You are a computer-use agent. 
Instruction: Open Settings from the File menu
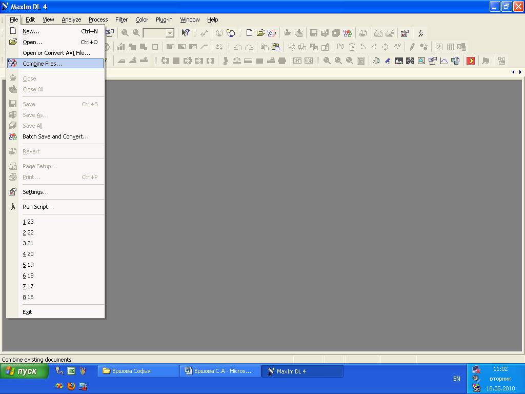(x=35, y=192)
